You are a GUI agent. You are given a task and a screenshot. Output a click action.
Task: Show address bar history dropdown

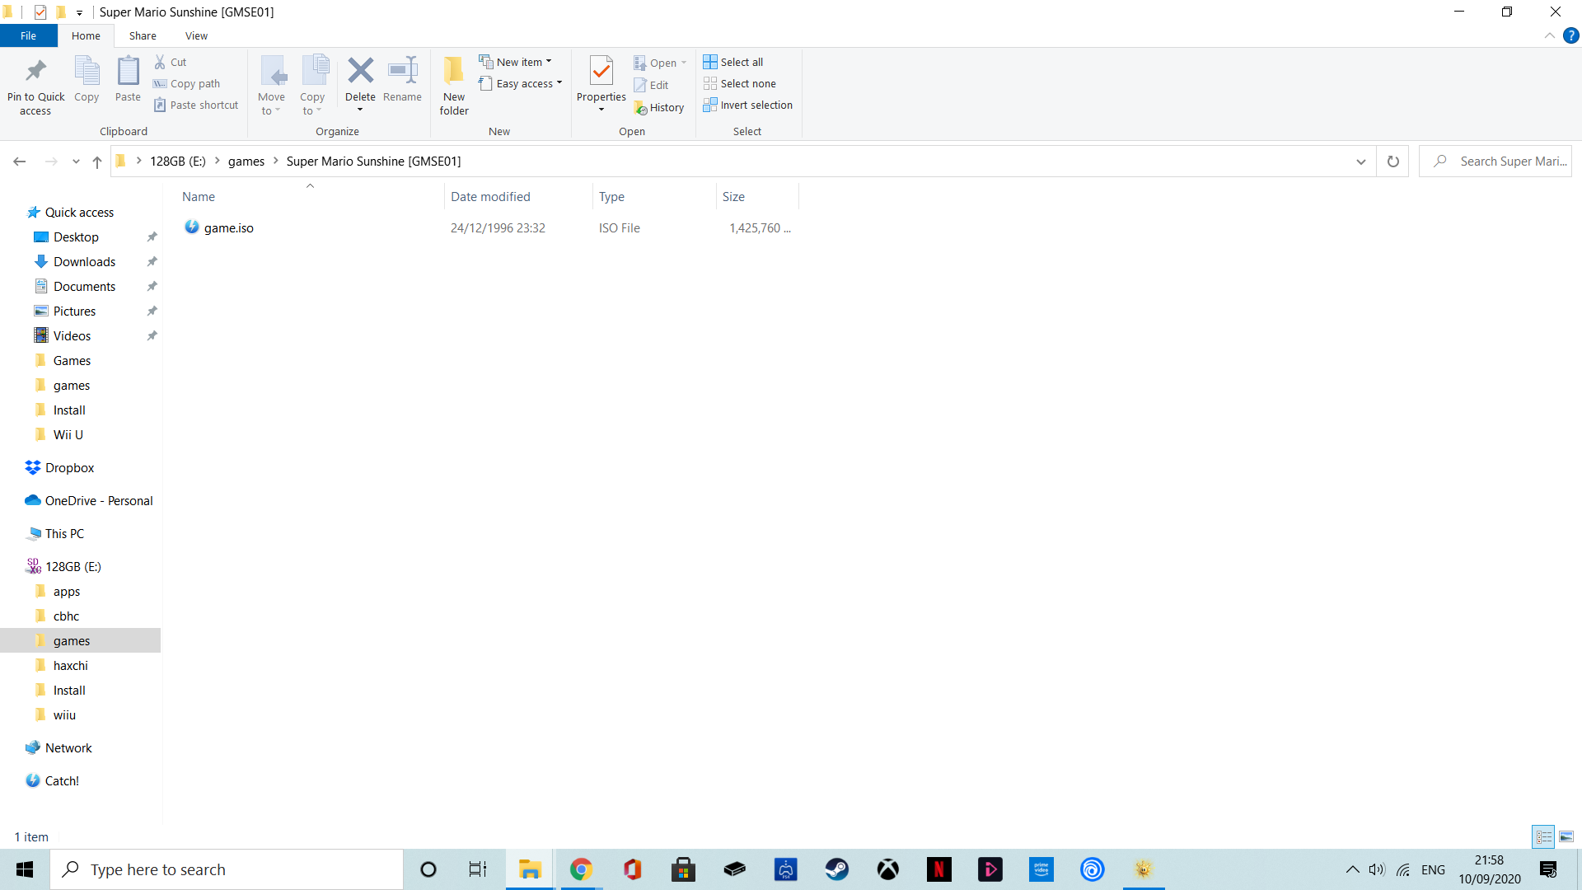(x=1361, y=162)
